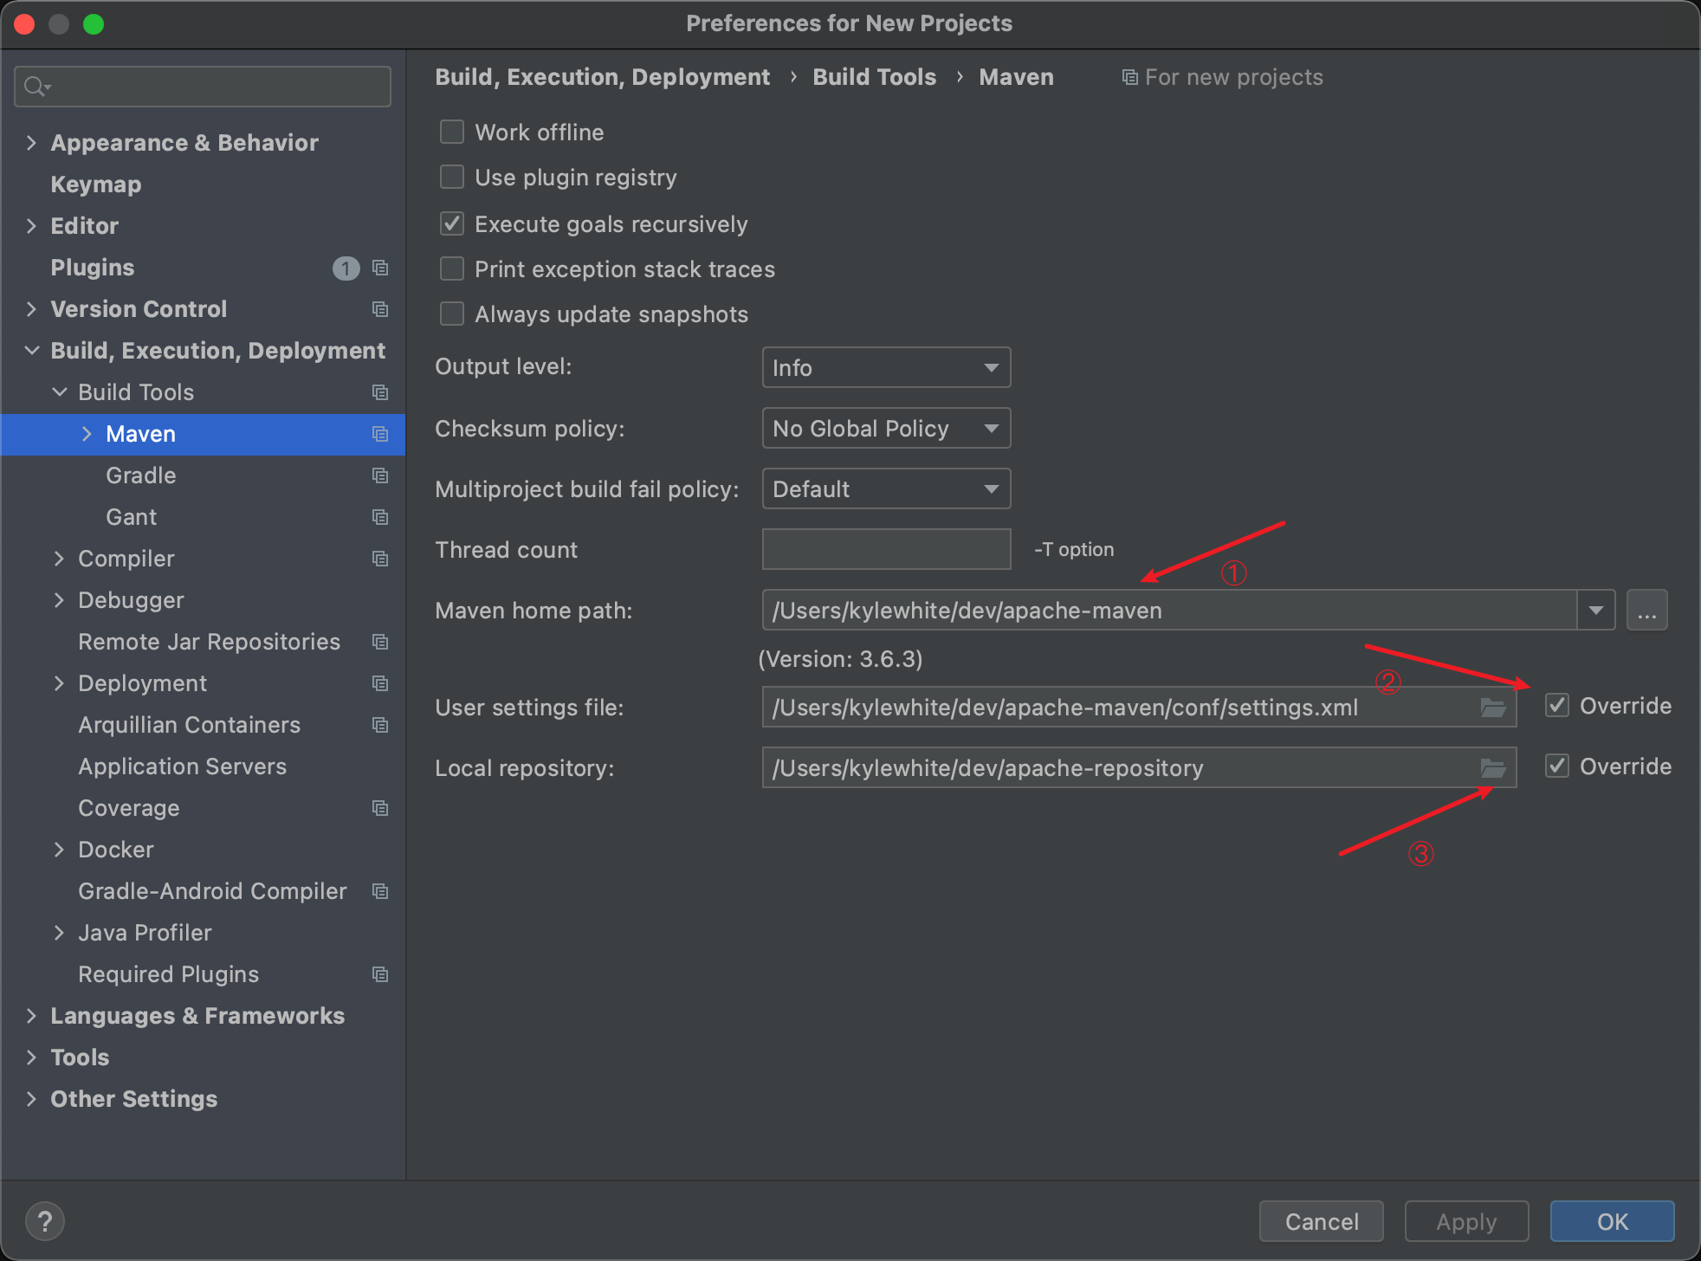This screenshot has height=1261, width=1701.
Task: Toggle Override for User settings file
Action: coord(1557,706)
